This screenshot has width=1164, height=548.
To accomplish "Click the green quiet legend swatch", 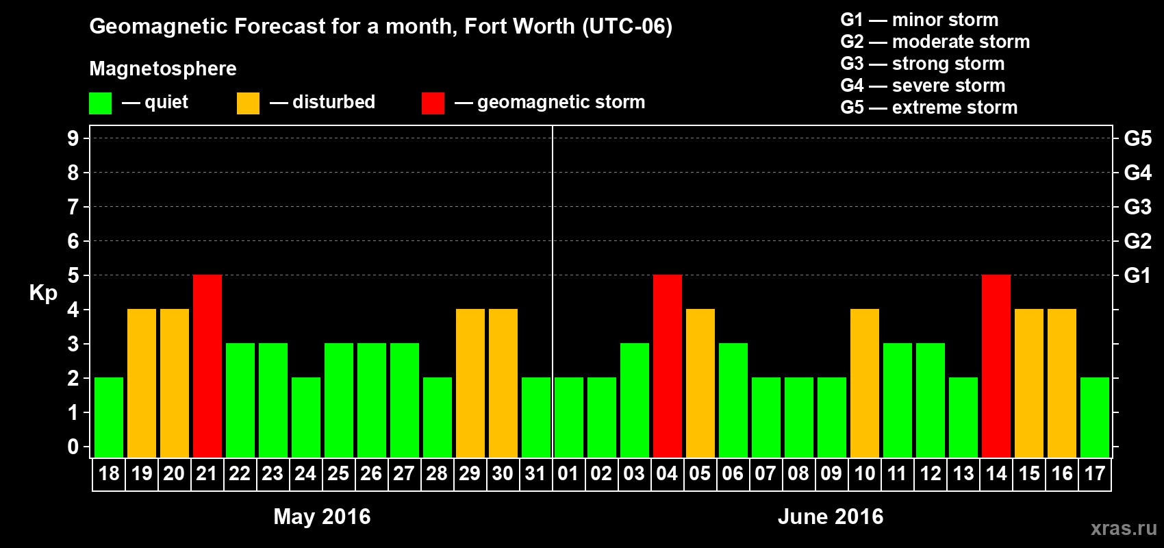I will pos(100,103).
